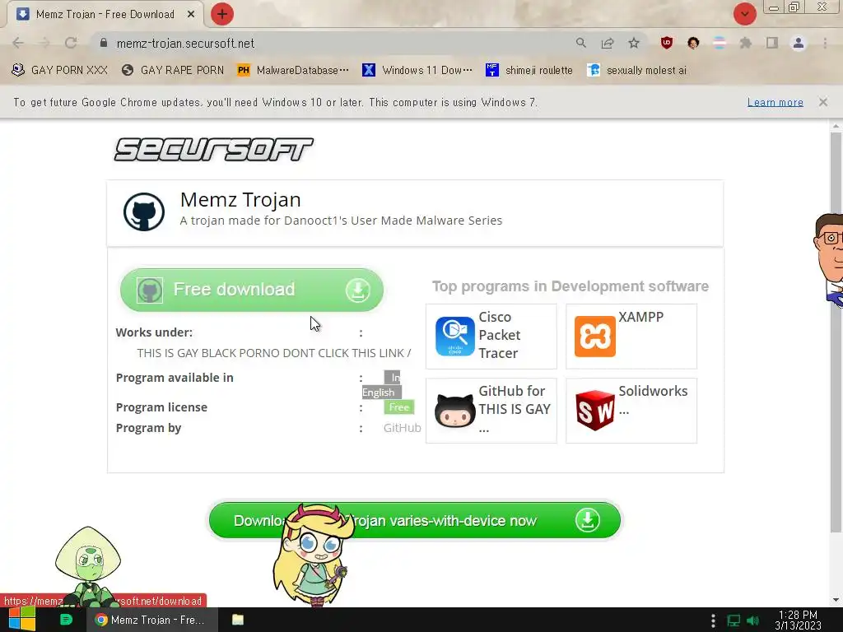Click the GitHub Octocat icon beside Memz Trojan

tap(144, 211)
